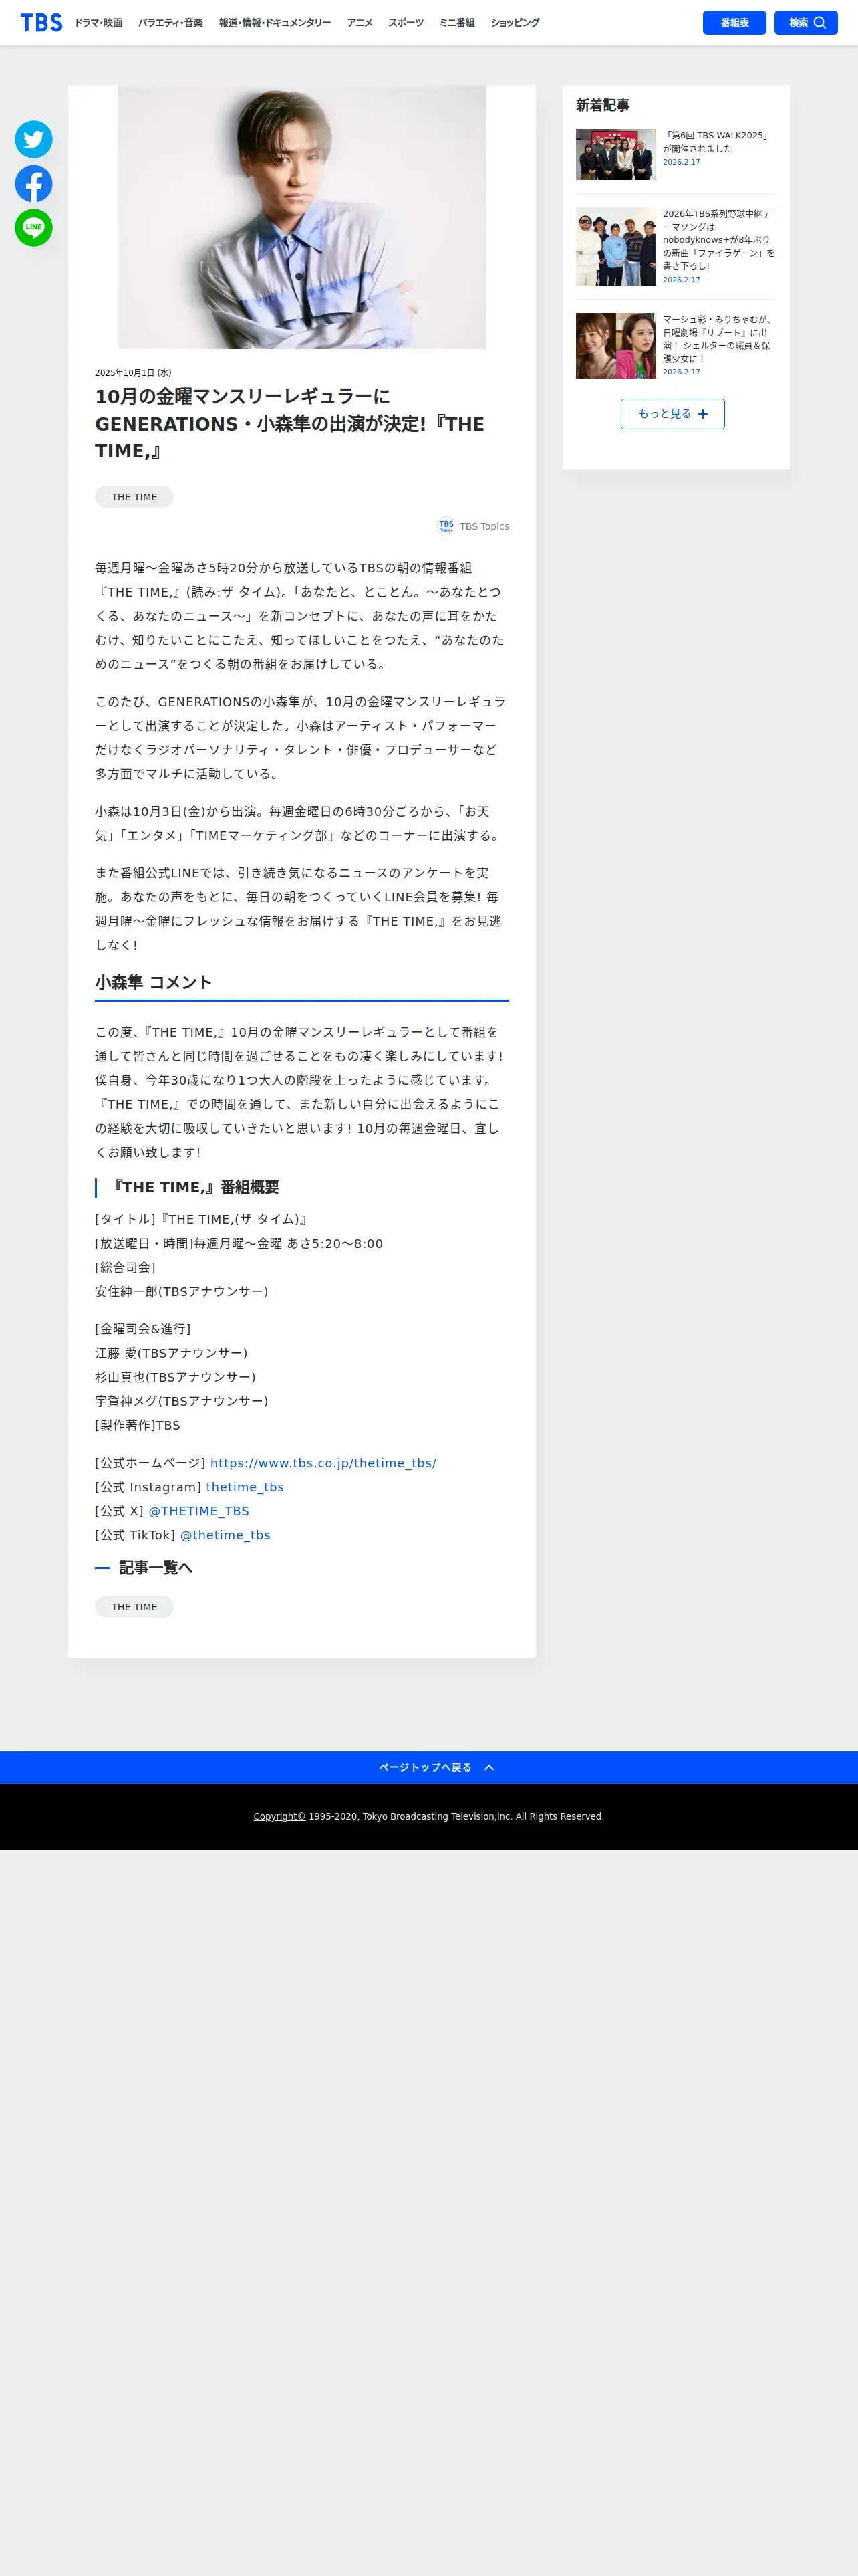Share article via LINE icon
The height and width of the screenshot is (2576, 858).
[x=34, y=227]
